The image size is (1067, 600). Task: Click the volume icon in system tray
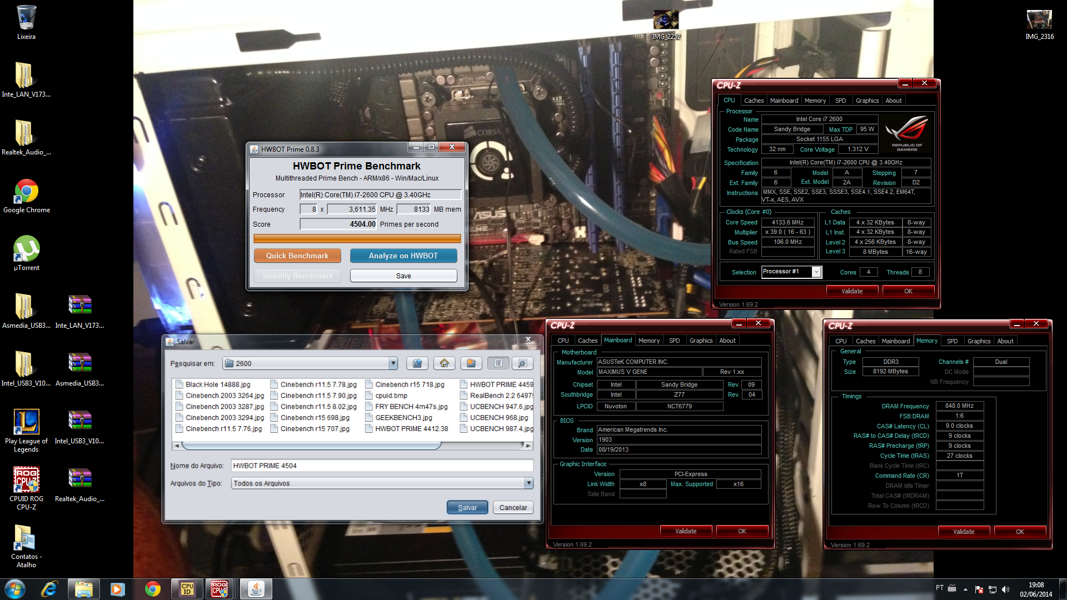click(1005, 589)
